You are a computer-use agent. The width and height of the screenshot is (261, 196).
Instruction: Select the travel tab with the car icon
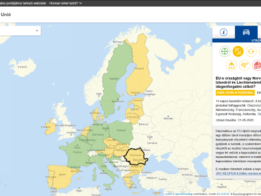point(246,32)
